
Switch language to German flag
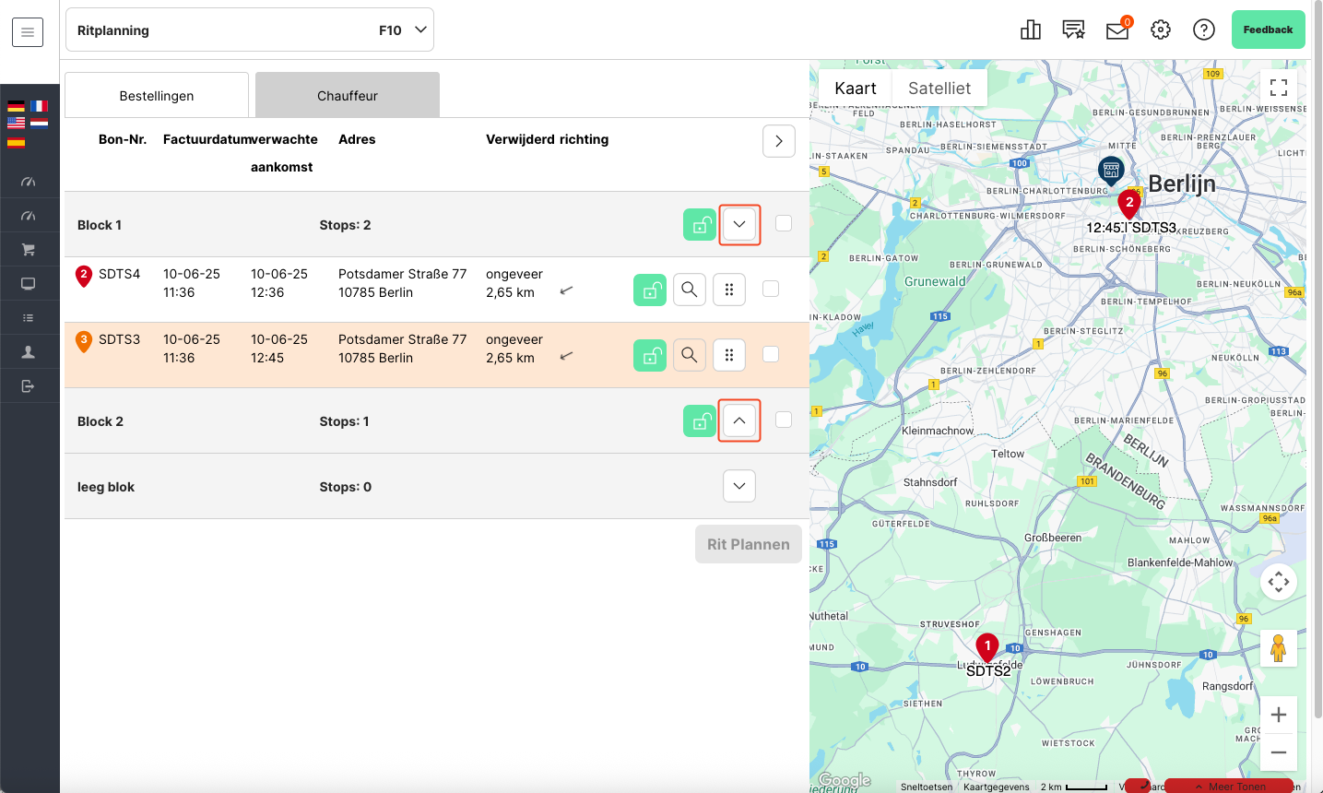pos(16,106)
